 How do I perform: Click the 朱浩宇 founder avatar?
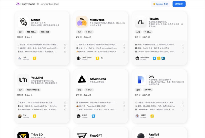78,116
